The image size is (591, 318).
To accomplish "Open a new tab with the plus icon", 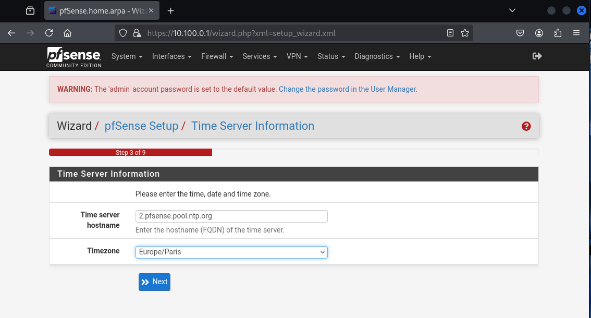I will [x=171, y=11].
